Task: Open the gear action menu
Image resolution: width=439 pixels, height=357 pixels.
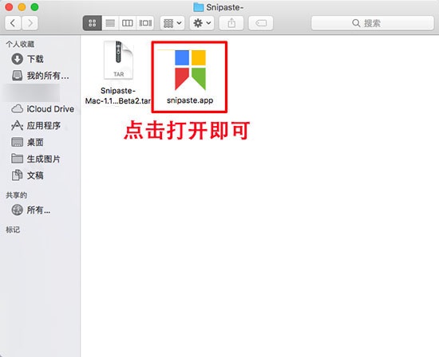Action: click(x=202, y=23)
